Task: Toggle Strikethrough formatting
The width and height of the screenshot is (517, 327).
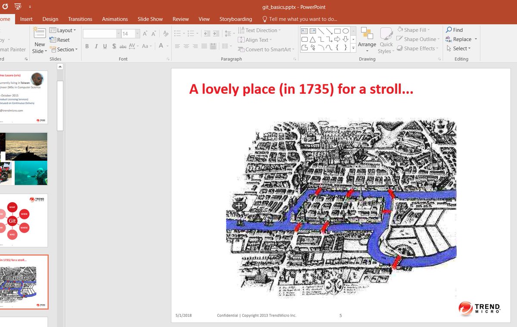Action: point(123,46)
